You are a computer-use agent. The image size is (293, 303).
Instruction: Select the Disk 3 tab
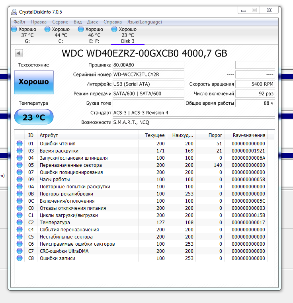pos(127,35)
